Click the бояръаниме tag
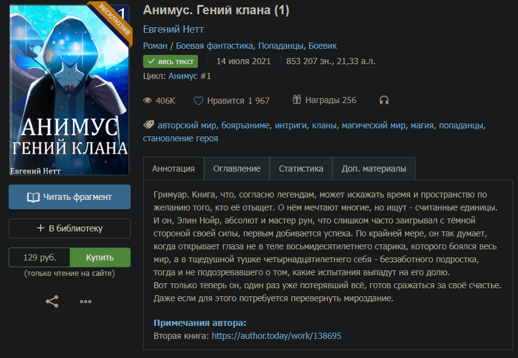This screenshot has height=358, width=518. pos(245,125)
